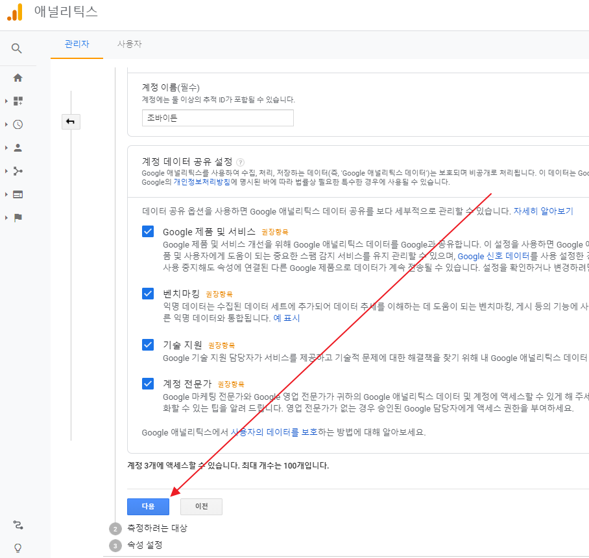The image size is (589, 558).
Task: Expand Customization section arrow
Action: tap(6, 101)
